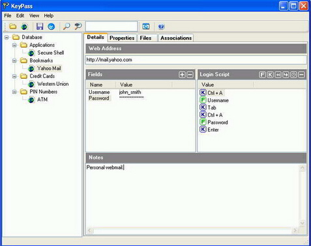Select the PIN Numbers folder

[x=44, y=92]
